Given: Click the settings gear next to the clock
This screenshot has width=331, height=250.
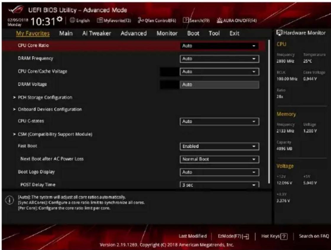Looking at the screenshot, I should [60, 19].
